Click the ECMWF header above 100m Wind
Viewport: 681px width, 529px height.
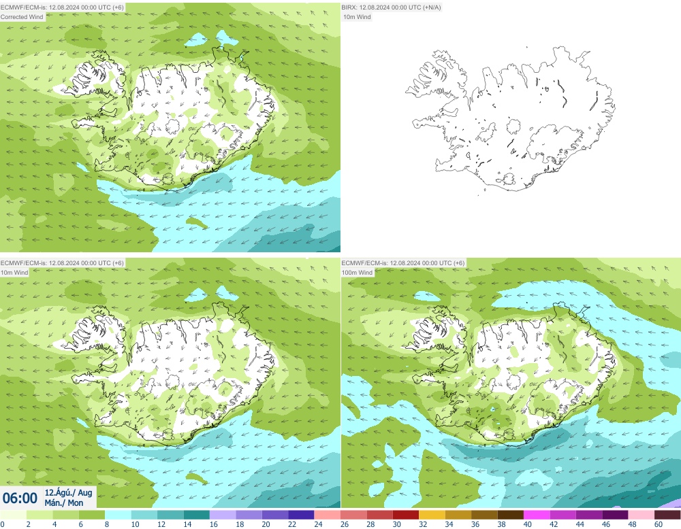pos(403,262)
